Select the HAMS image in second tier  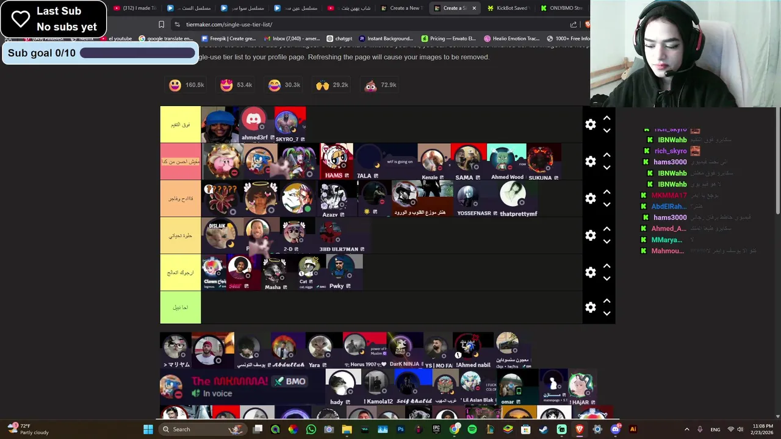[337, 162]
